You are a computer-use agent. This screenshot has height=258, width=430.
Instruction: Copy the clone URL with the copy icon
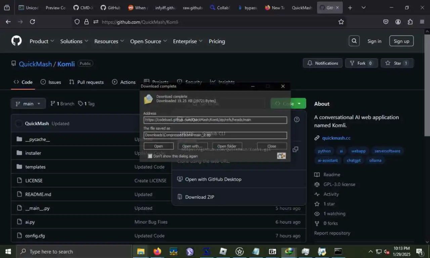(295, 149)
